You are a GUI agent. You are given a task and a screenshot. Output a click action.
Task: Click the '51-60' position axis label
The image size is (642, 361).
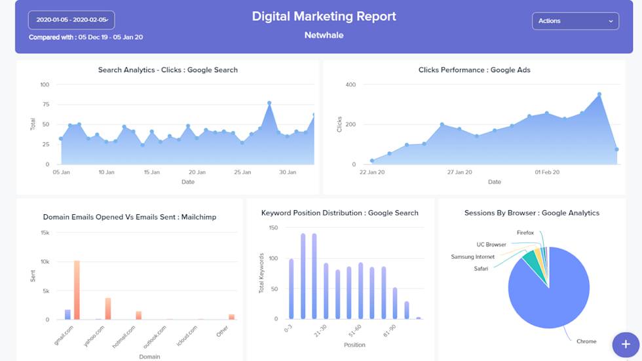(355, 331)
